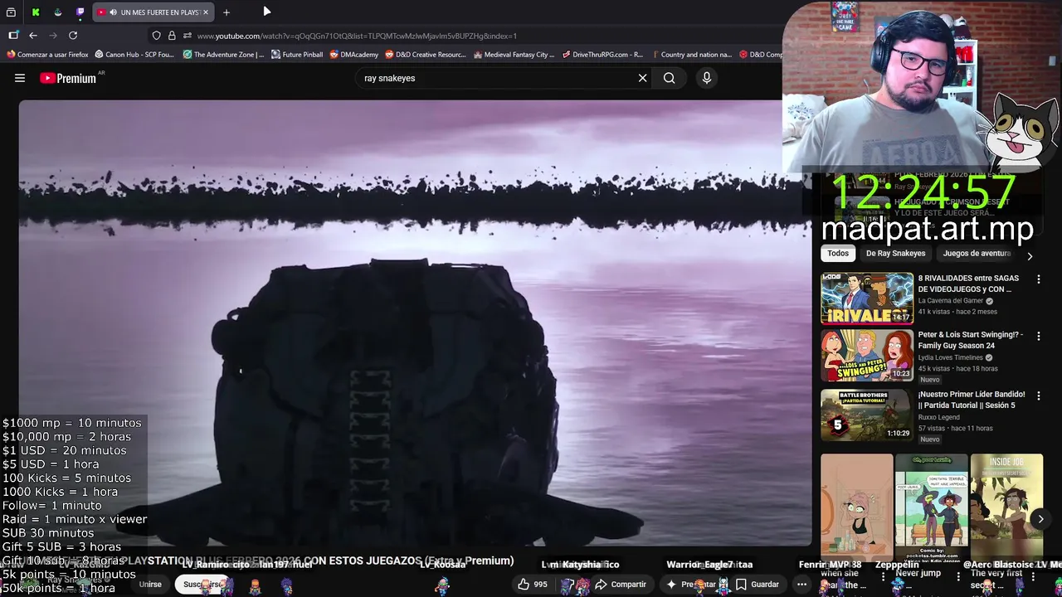This screenshot has height=597, width=1062.
Task: Go to YouTube Premium home logo
Action: [x=68, y=78]
